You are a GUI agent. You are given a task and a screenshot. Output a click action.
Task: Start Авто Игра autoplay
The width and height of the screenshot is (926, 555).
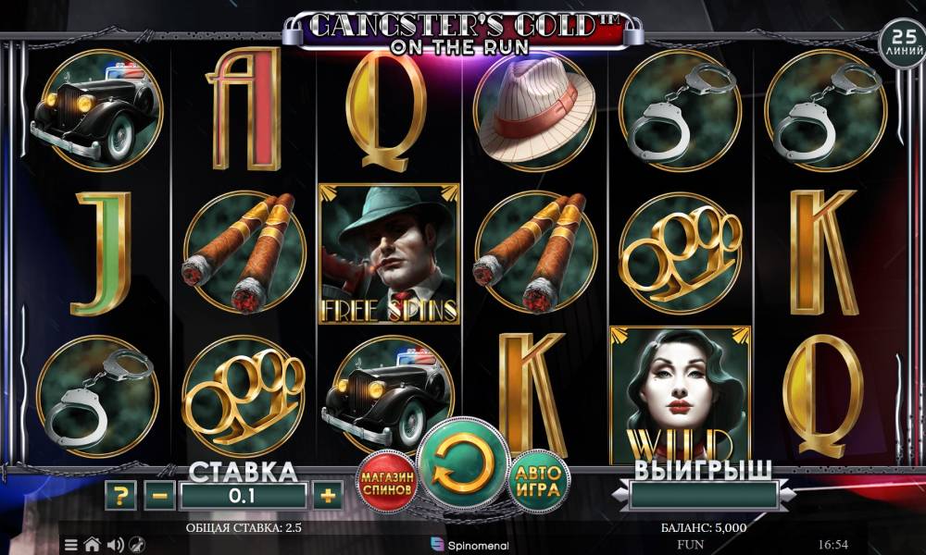(539, 482)
